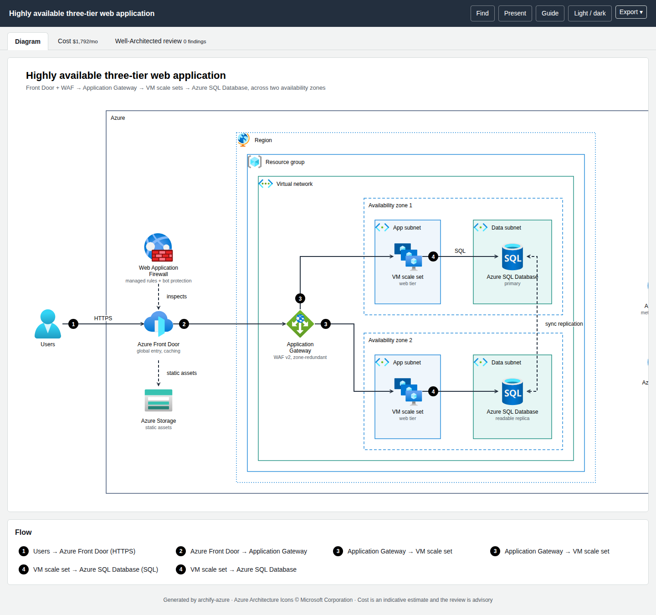The height and width of the screenshot is (615, 656).
Task: Click the Users person icon
Action: [x=48, y=324]
